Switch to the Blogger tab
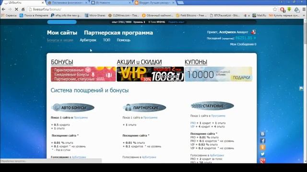This screenshot has height=172, width=307. (154, 3)
